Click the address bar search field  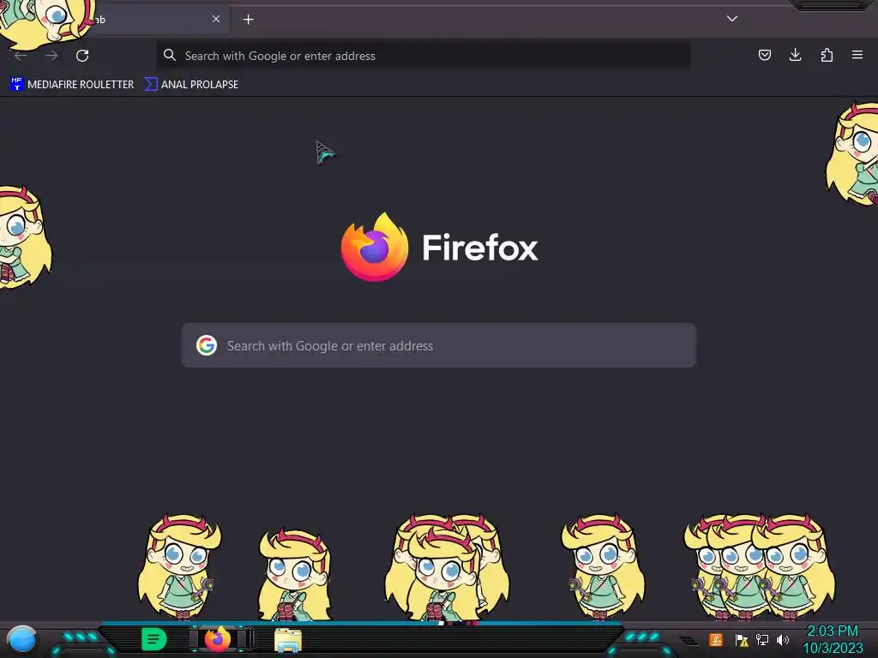pos(424,56)
